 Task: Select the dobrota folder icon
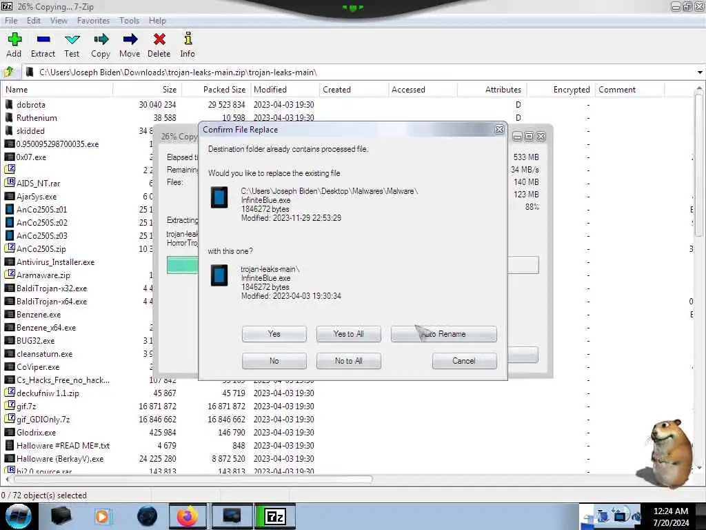coord(9,105)
